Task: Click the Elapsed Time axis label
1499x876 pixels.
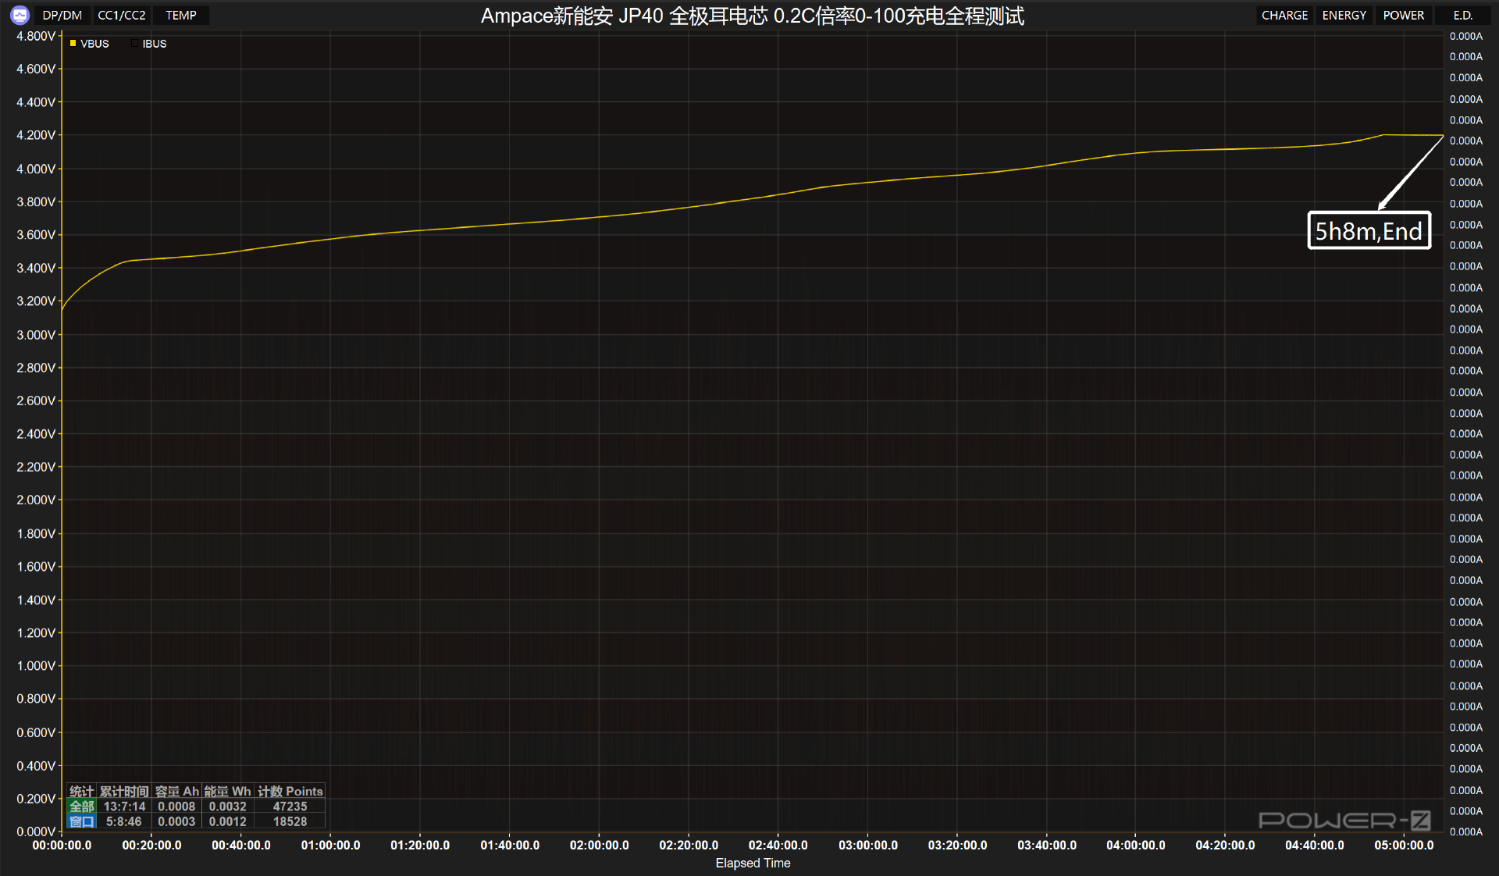Action: click(x=753, y=863)
